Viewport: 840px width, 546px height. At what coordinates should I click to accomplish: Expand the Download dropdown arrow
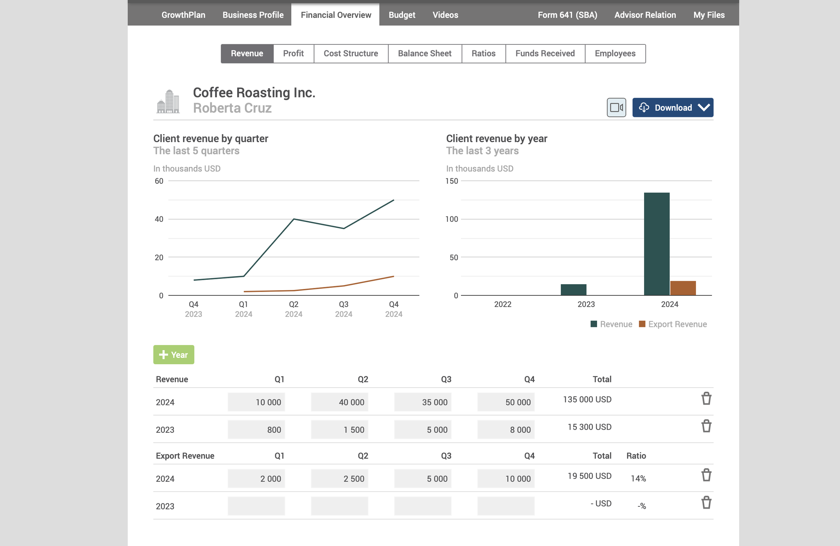point(703,107)
